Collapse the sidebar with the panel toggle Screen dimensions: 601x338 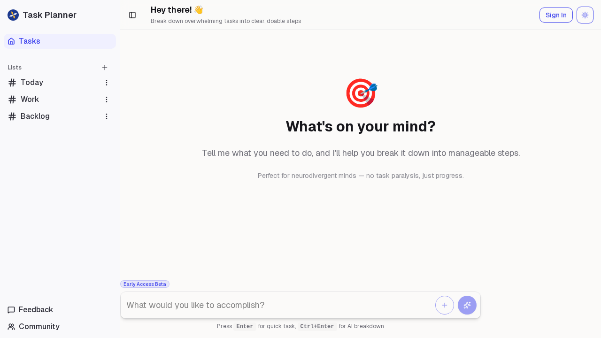tap(132, 15)
